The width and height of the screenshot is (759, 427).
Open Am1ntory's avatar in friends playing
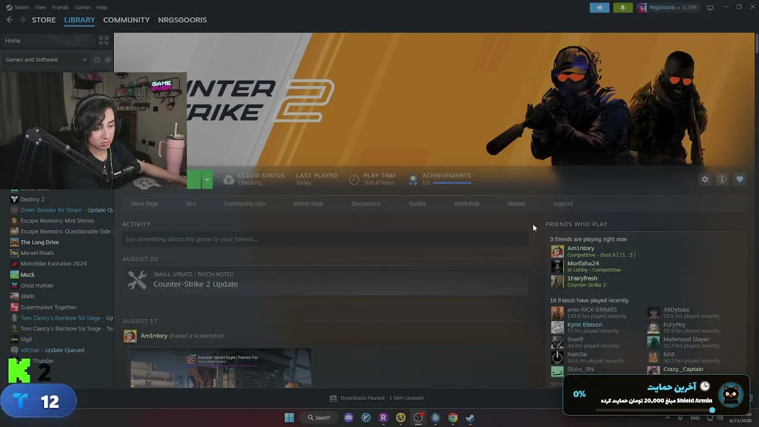pos(557,251)
